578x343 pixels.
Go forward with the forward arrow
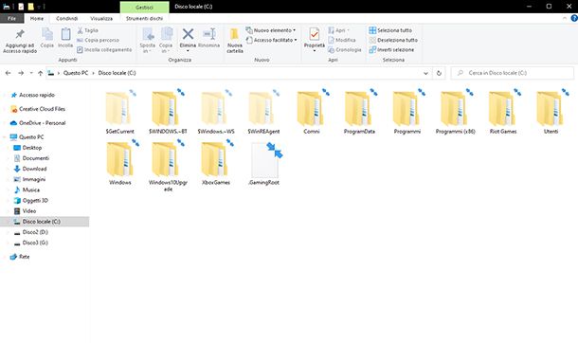(21, 73)
